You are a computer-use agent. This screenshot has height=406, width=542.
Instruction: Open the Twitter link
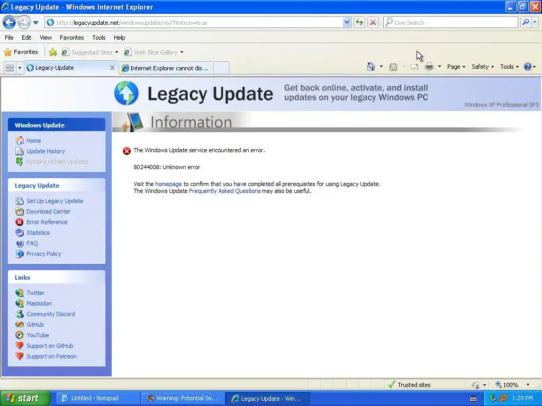click(35, 293)
